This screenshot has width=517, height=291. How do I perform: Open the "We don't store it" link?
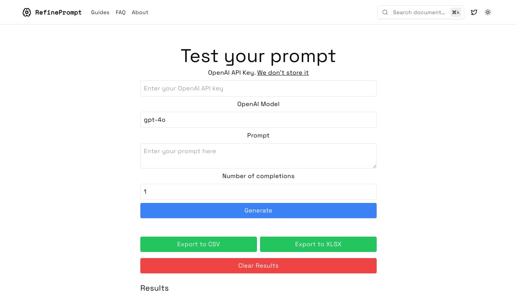[283, 73]
